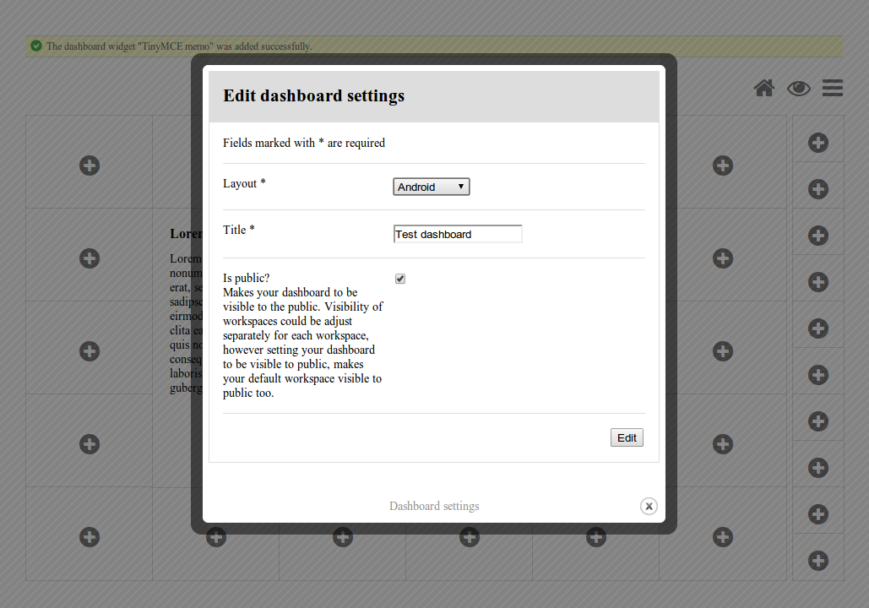Open the hamburger menu icon
Screen dimensions: 869x608
(x=832, y=88)
